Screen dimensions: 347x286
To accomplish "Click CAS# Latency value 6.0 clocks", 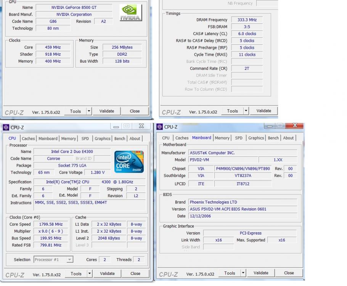I will pos(247,34).
